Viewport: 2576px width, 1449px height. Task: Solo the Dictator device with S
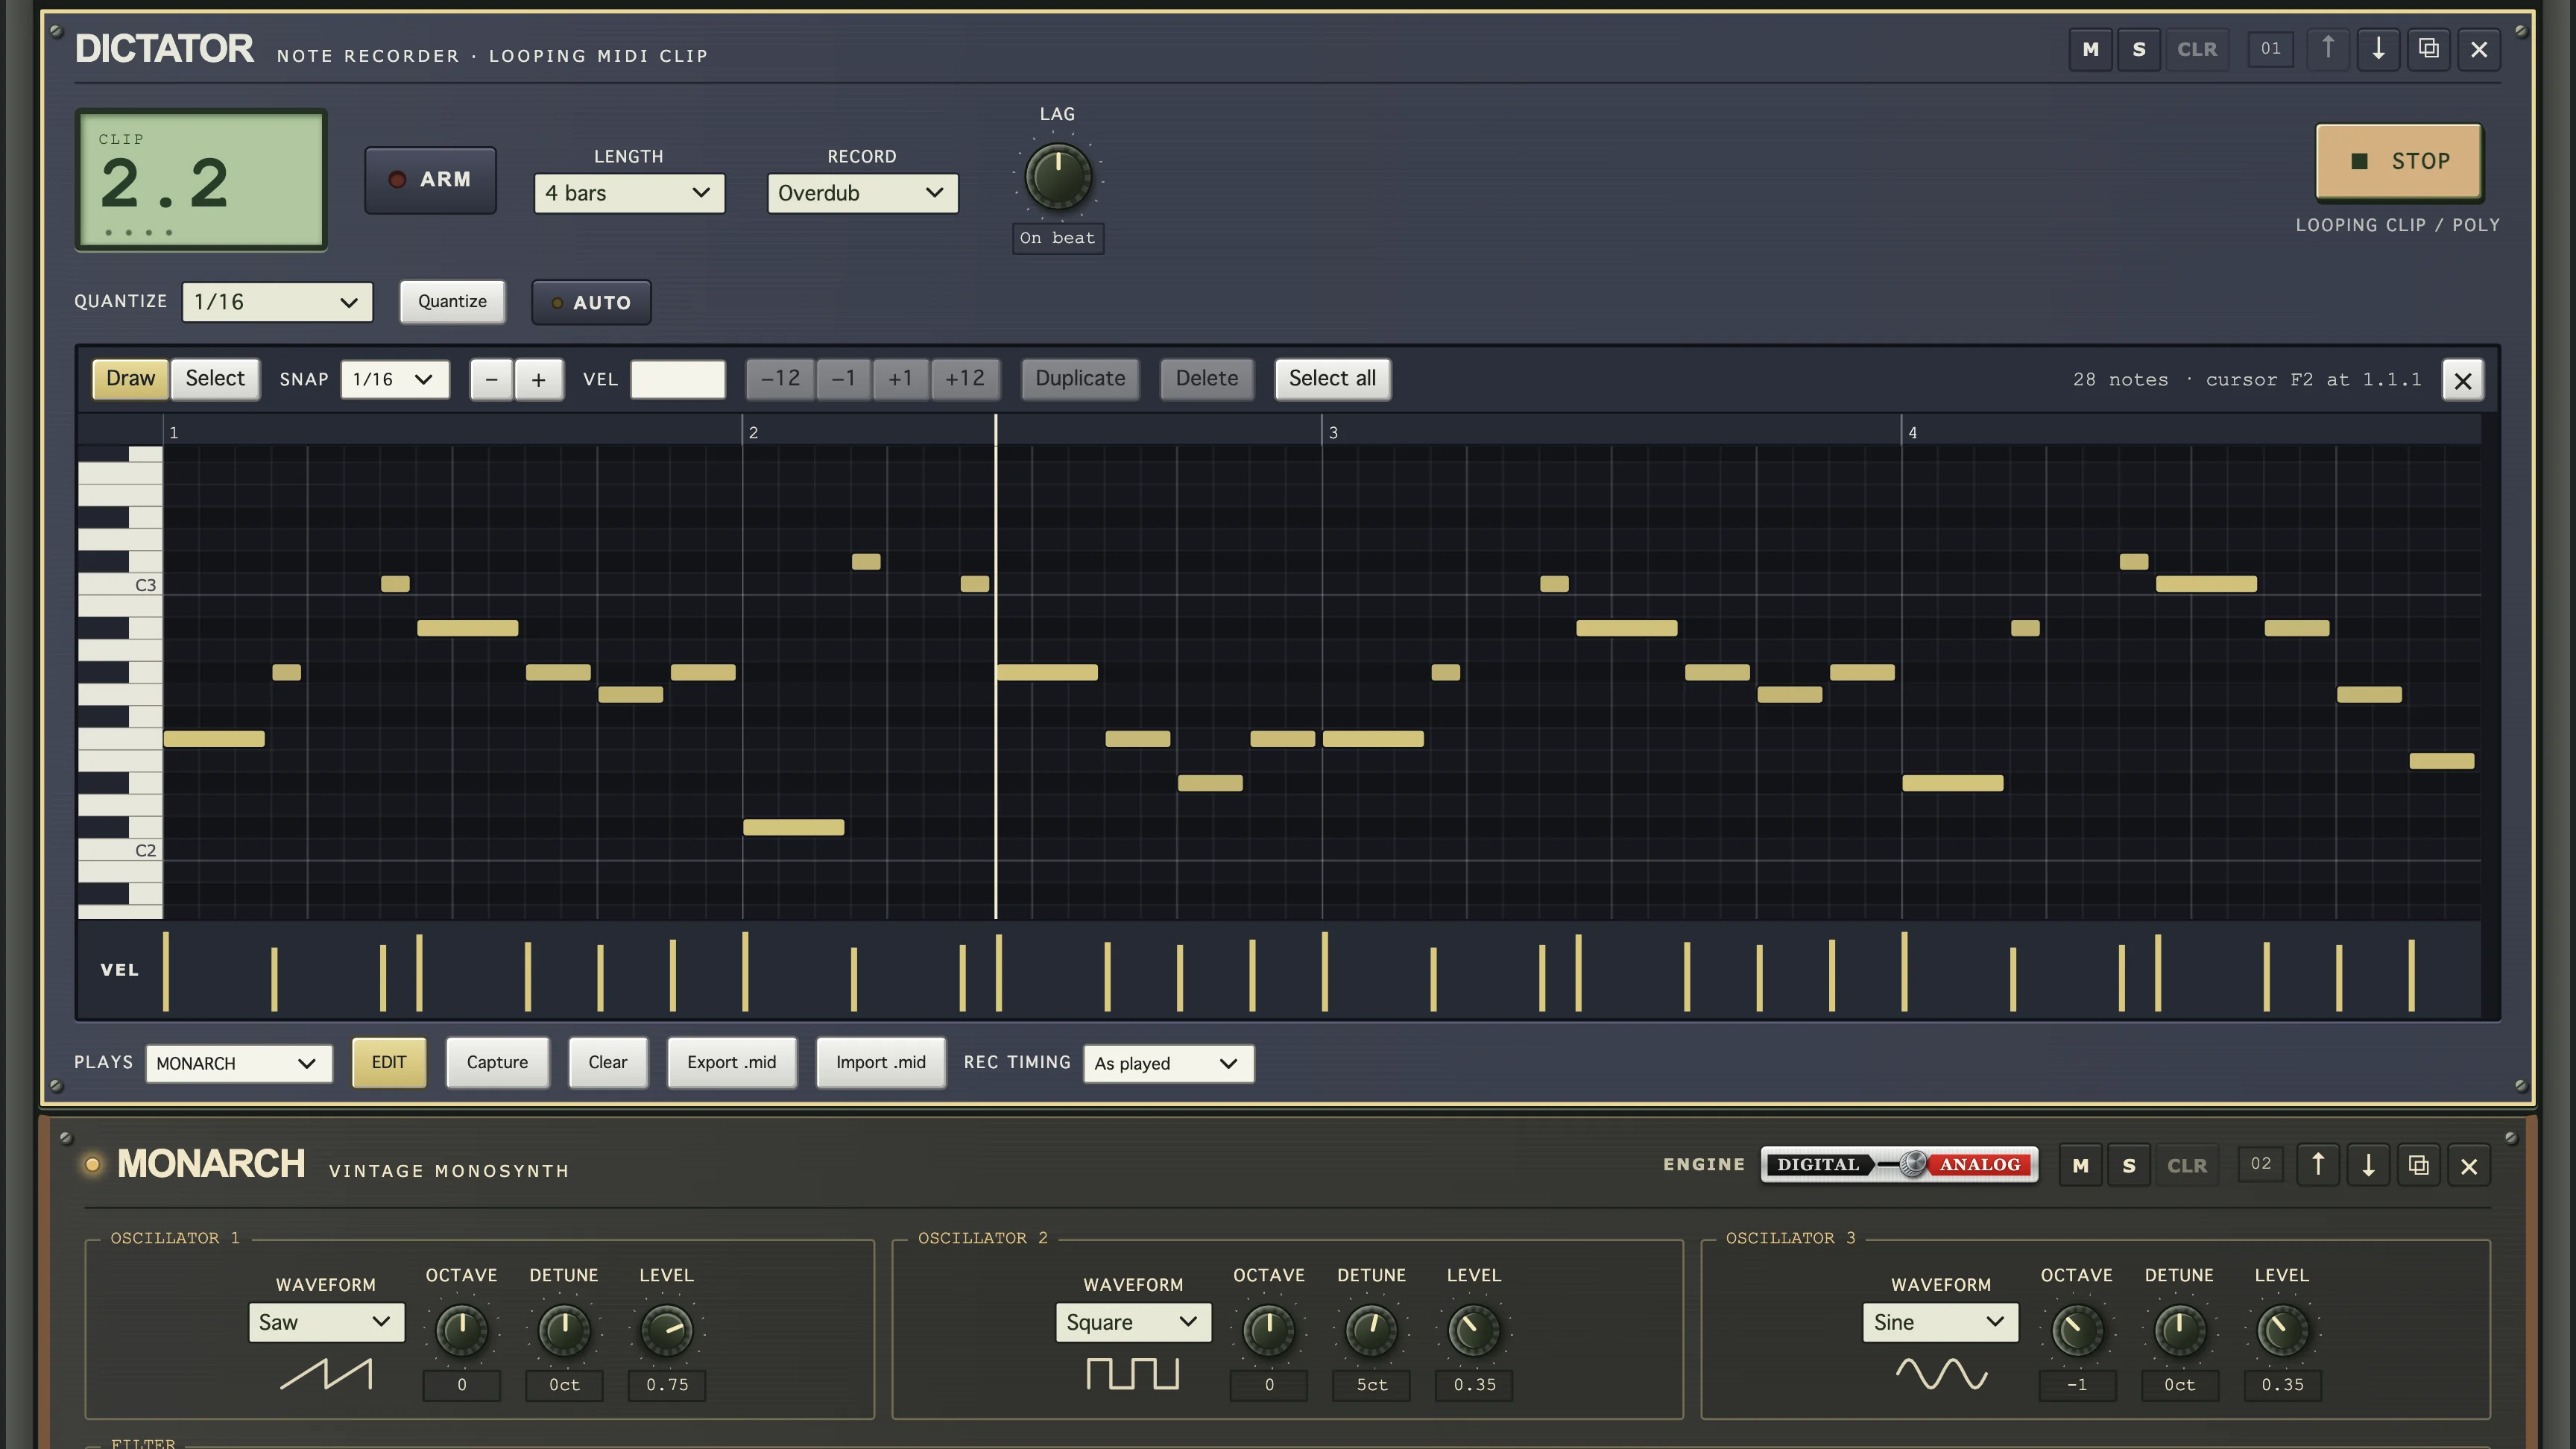[2139, 49]
